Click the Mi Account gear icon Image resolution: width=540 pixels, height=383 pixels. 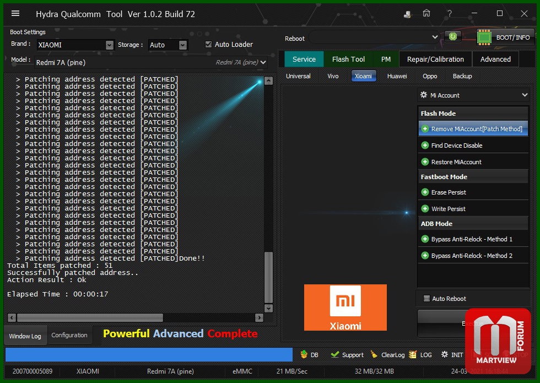[424, 95]
